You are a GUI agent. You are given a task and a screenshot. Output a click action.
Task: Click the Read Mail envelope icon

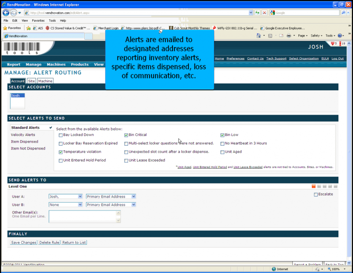(x=281, y=36)
